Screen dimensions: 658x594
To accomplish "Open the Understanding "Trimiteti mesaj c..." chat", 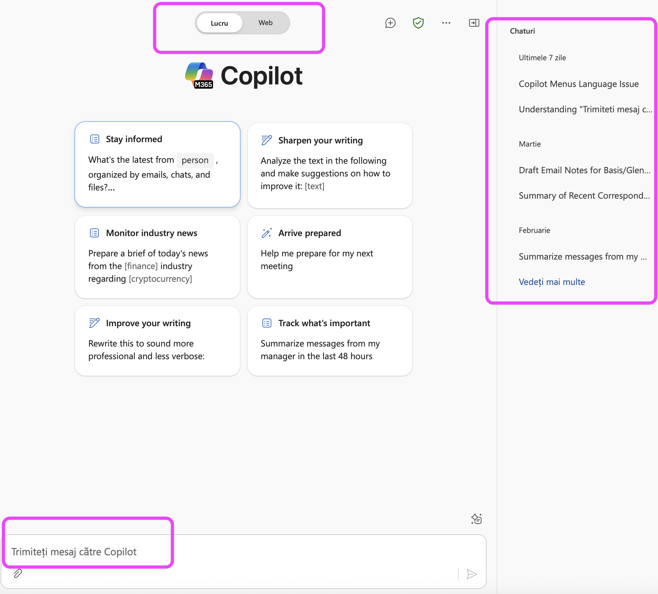I will click(x=585, y=109).
